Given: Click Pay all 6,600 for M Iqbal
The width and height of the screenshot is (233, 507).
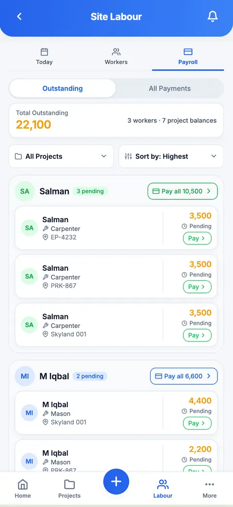Looking at the screenshot, I should click(184, 376).
